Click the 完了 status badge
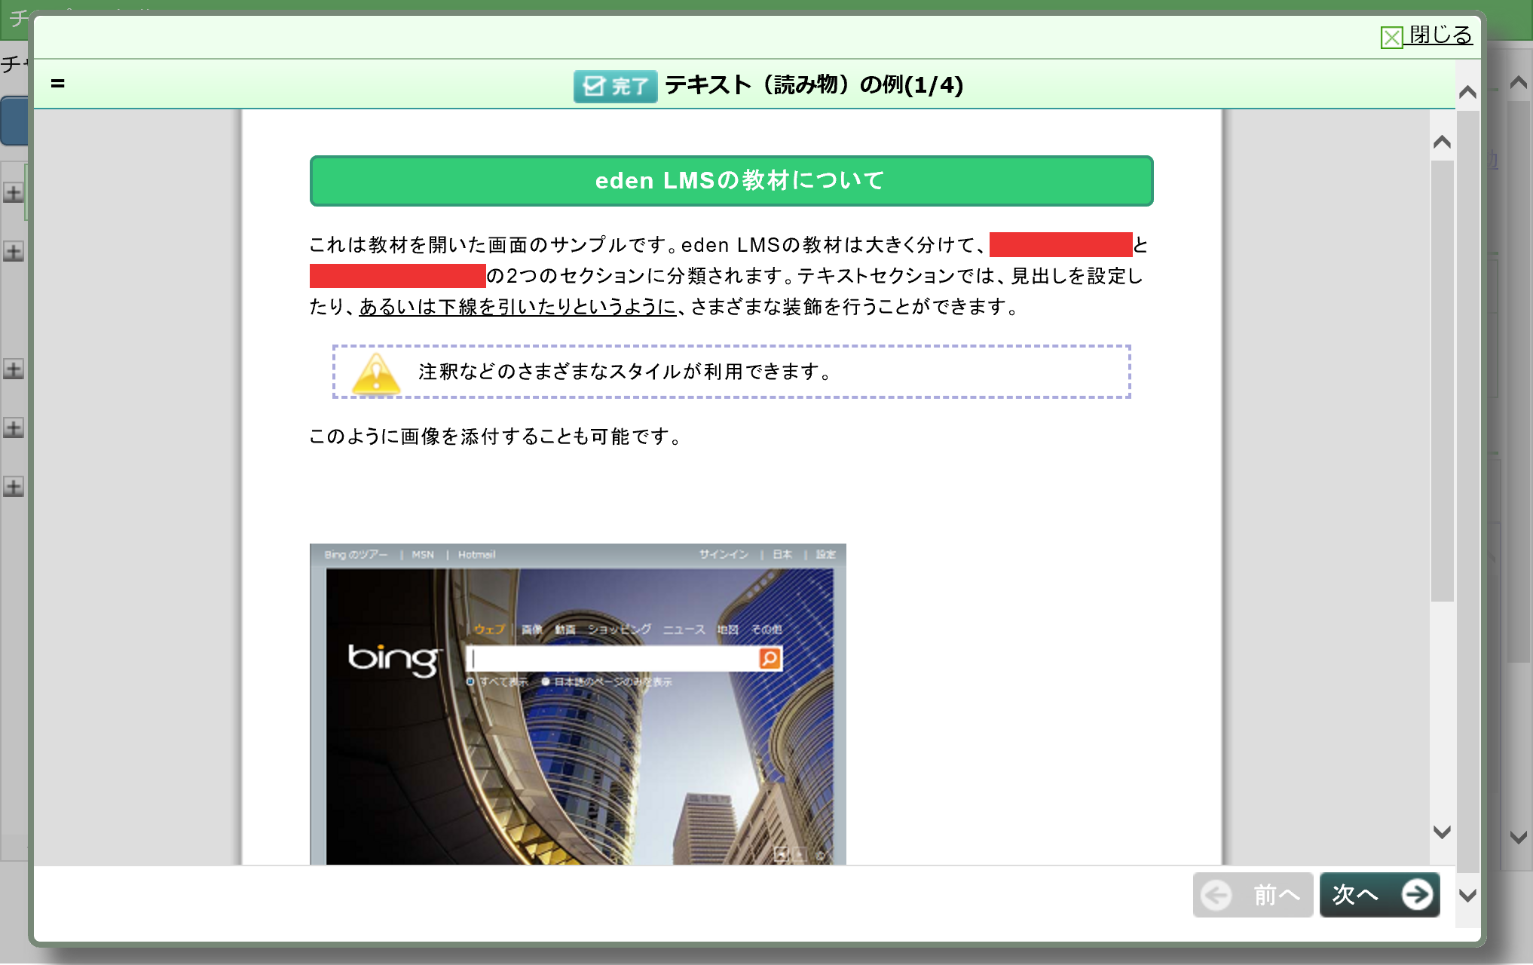Image resolution: width=1533 pixels, height=965 pixels. coord(615,86)
